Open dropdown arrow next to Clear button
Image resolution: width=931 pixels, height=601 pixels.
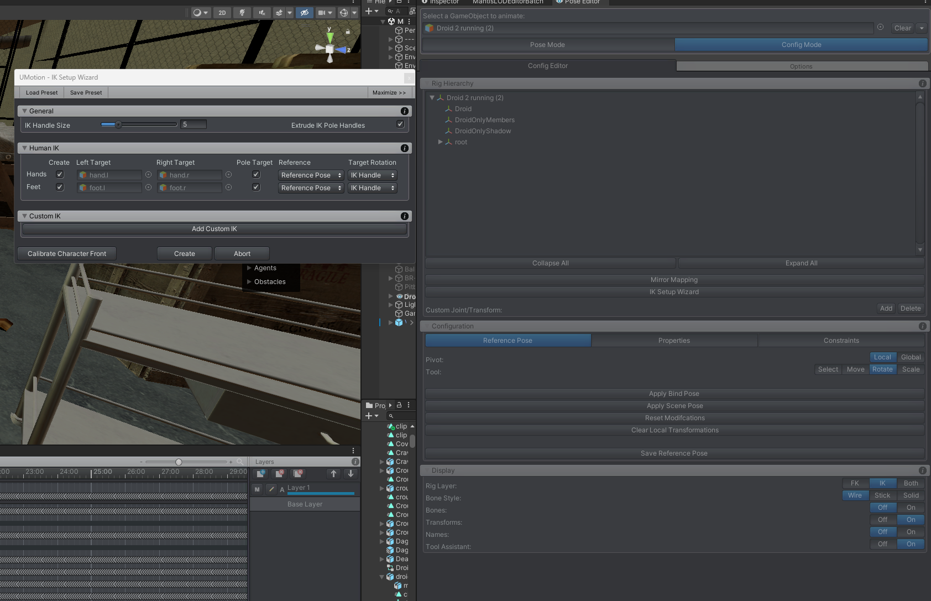922,28
